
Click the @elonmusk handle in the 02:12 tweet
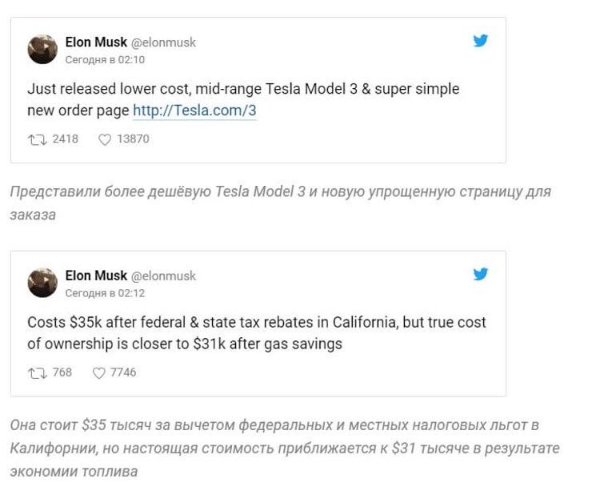(x=163, y=276)
